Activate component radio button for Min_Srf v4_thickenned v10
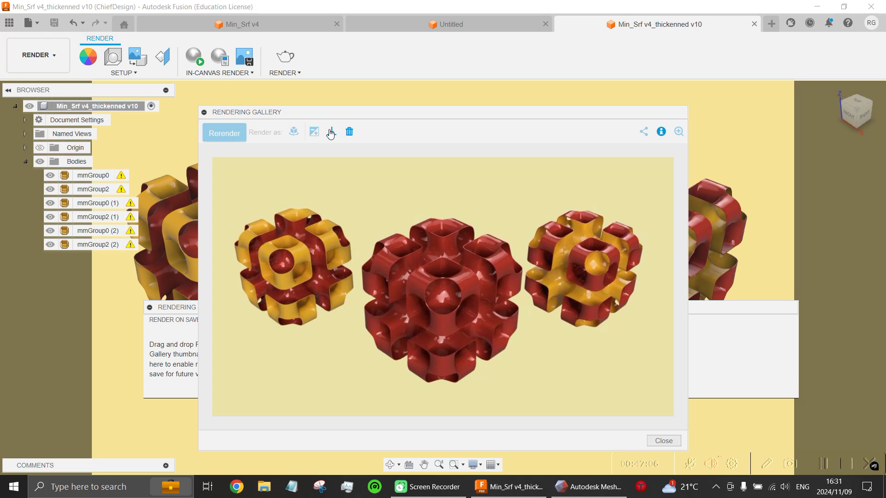 tap(151, 106)
